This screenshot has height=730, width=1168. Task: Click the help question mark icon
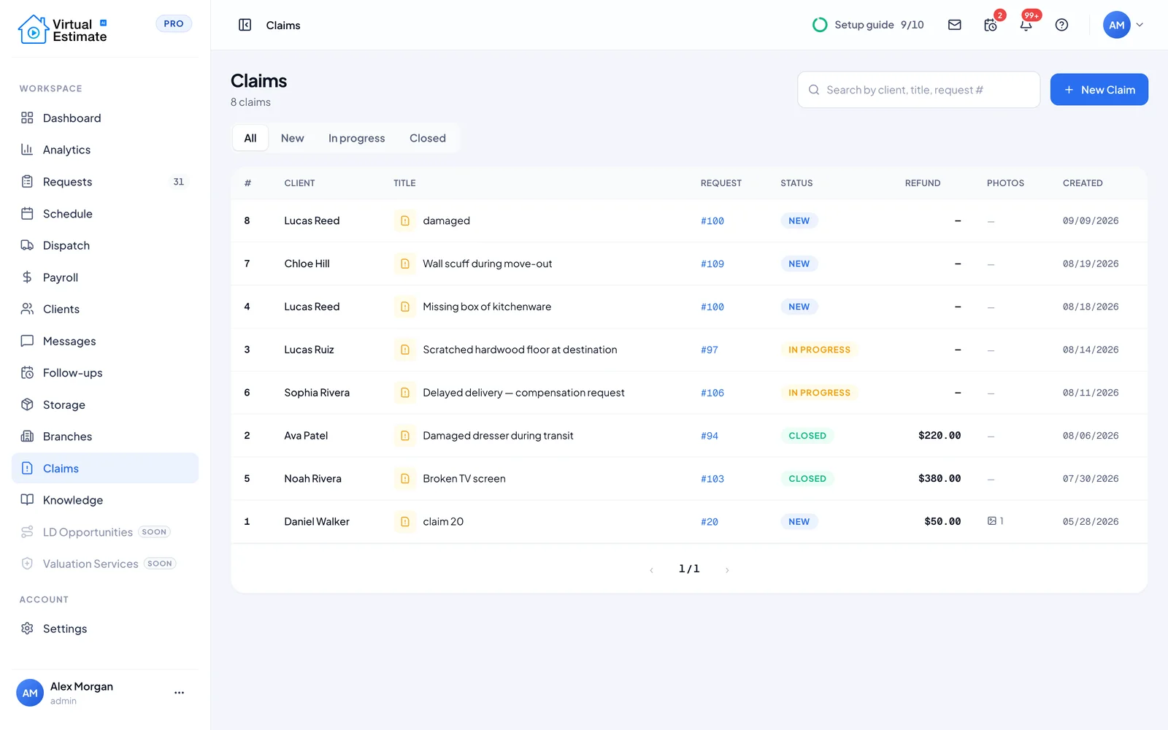[x=1061, y=25]
